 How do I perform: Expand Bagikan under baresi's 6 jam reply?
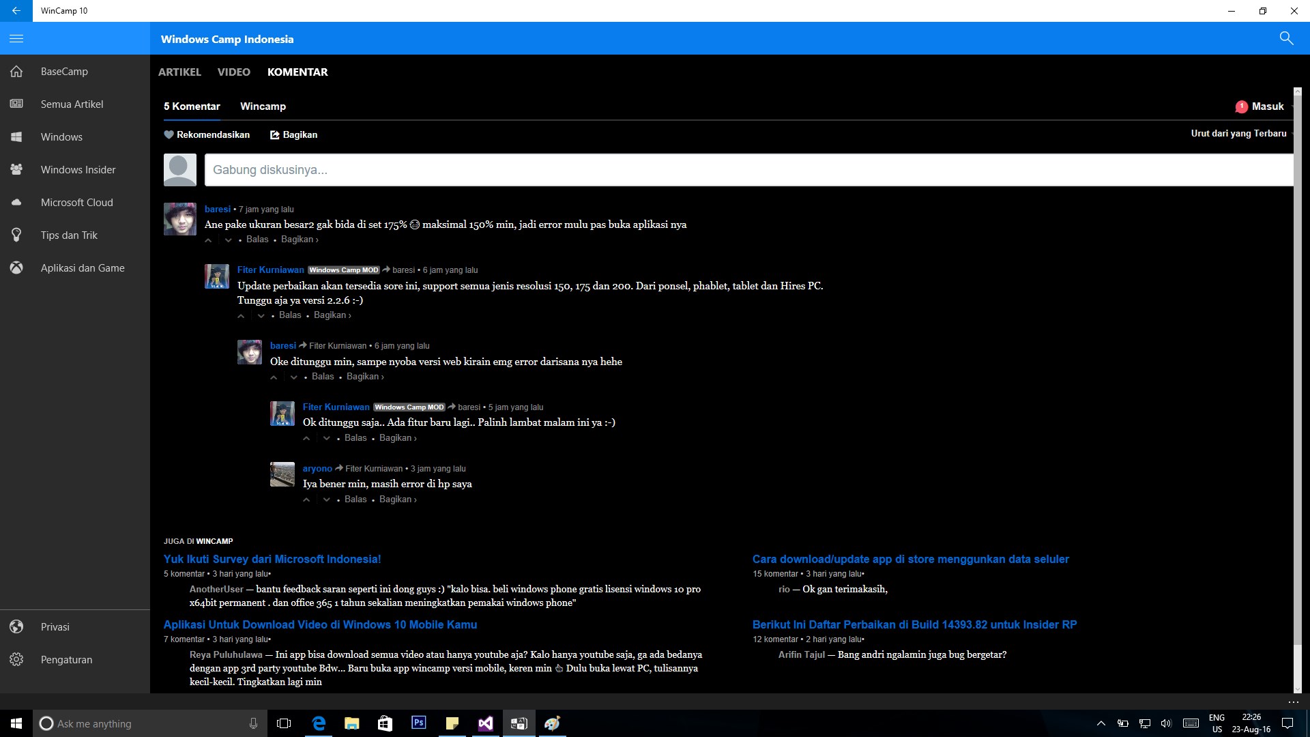tap(365, 377)
